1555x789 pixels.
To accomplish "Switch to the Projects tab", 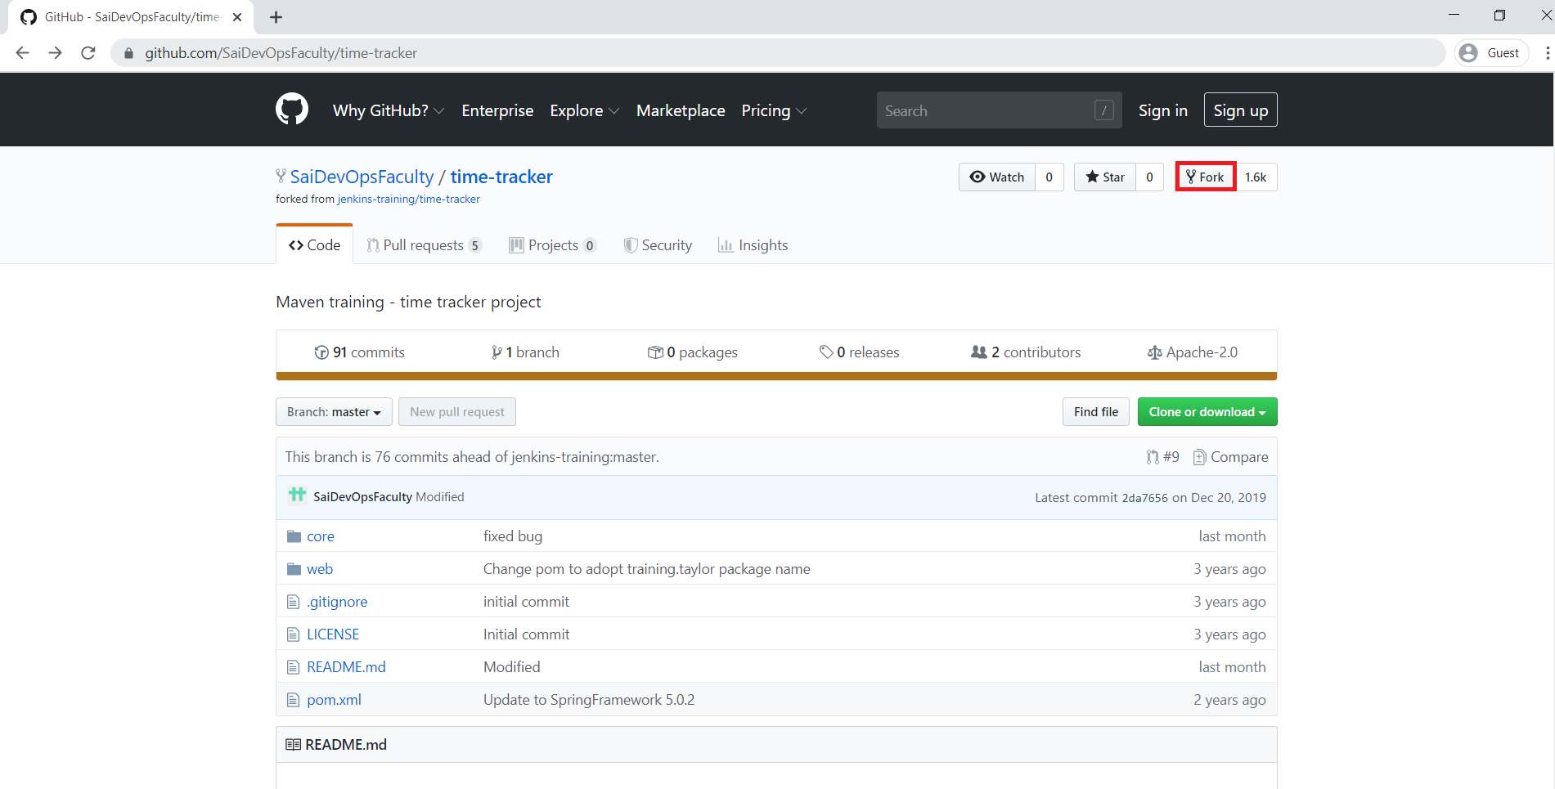I will coord(553,245).
